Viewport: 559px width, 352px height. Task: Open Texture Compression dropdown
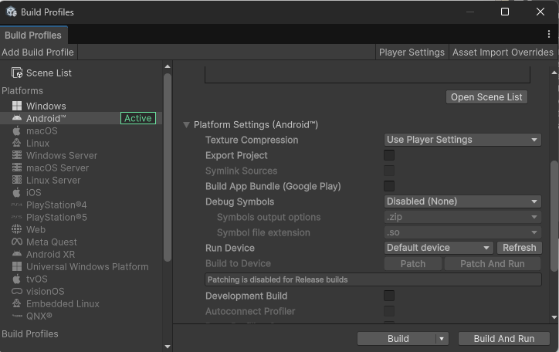(462, 140)
